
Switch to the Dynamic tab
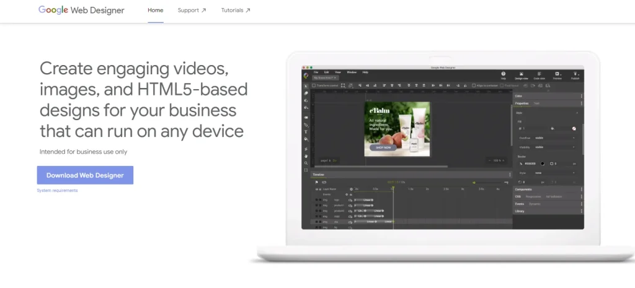tap(535, 204)
